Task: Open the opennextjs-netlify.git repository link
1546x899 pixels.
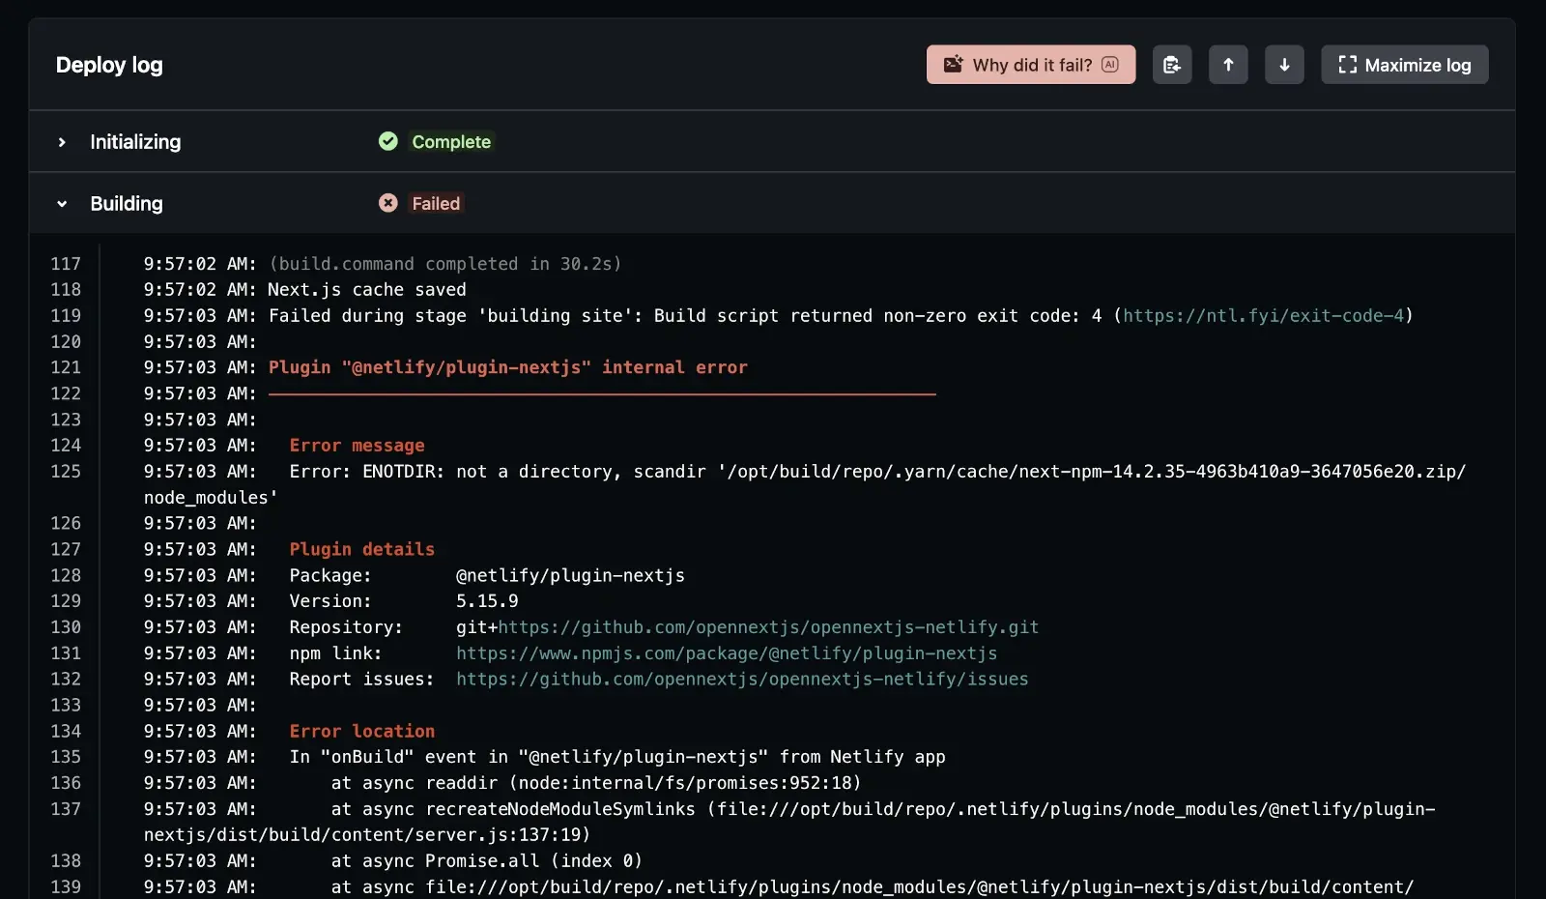Action: [768, 627]
